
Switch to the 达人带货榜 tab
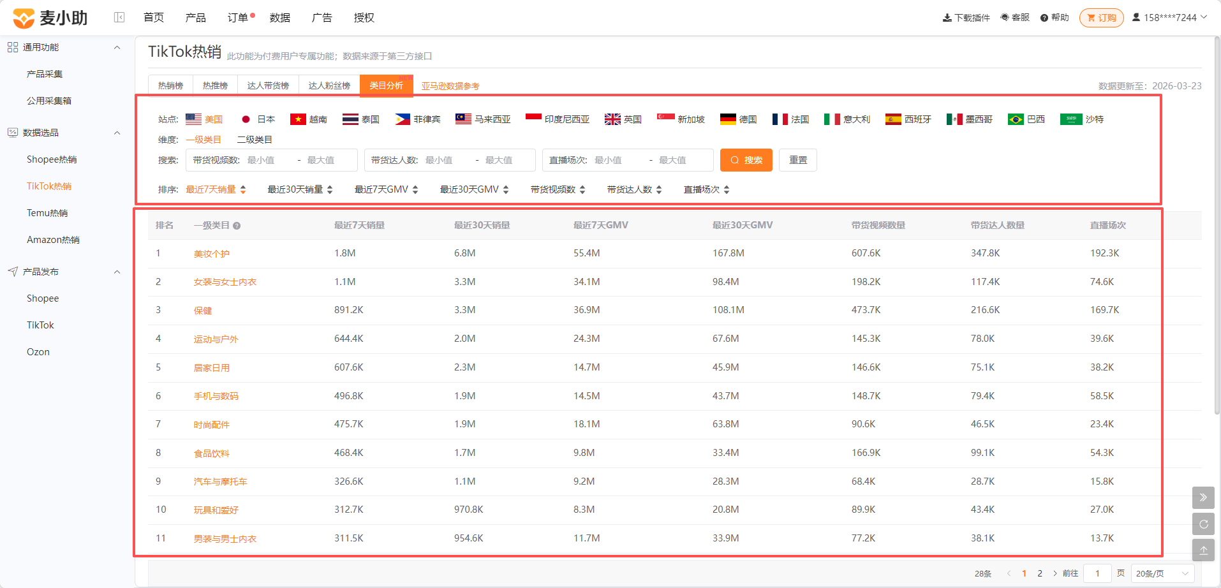point(268,85)
